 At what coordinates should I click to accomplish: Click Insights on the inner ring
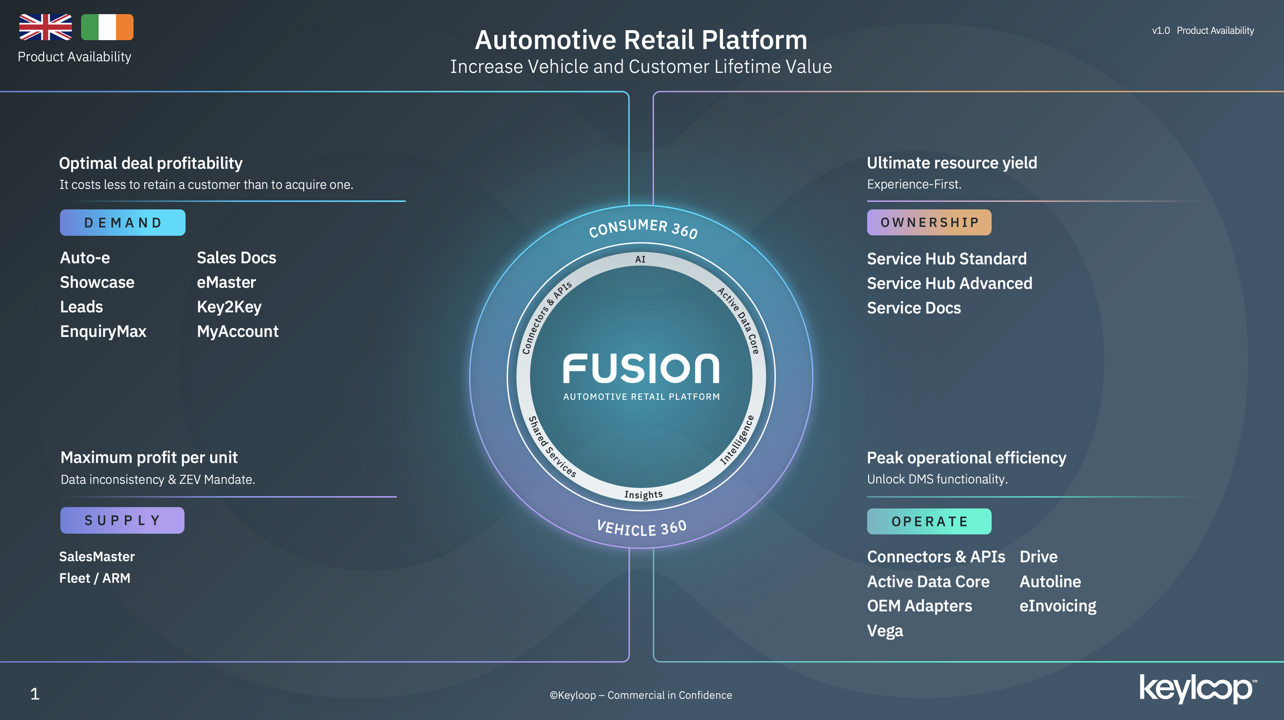[x=643, y=495]
